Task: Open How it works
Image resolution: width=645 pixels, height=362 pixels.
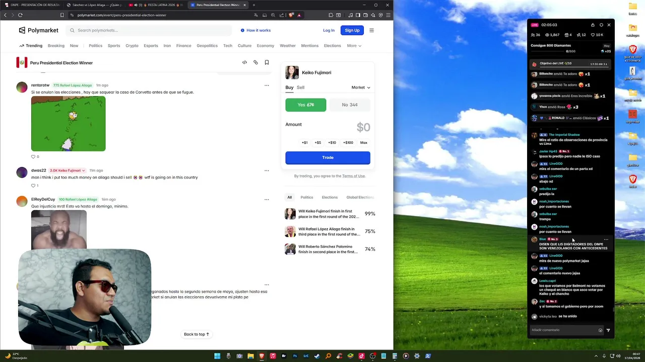Action: [255, 30]
